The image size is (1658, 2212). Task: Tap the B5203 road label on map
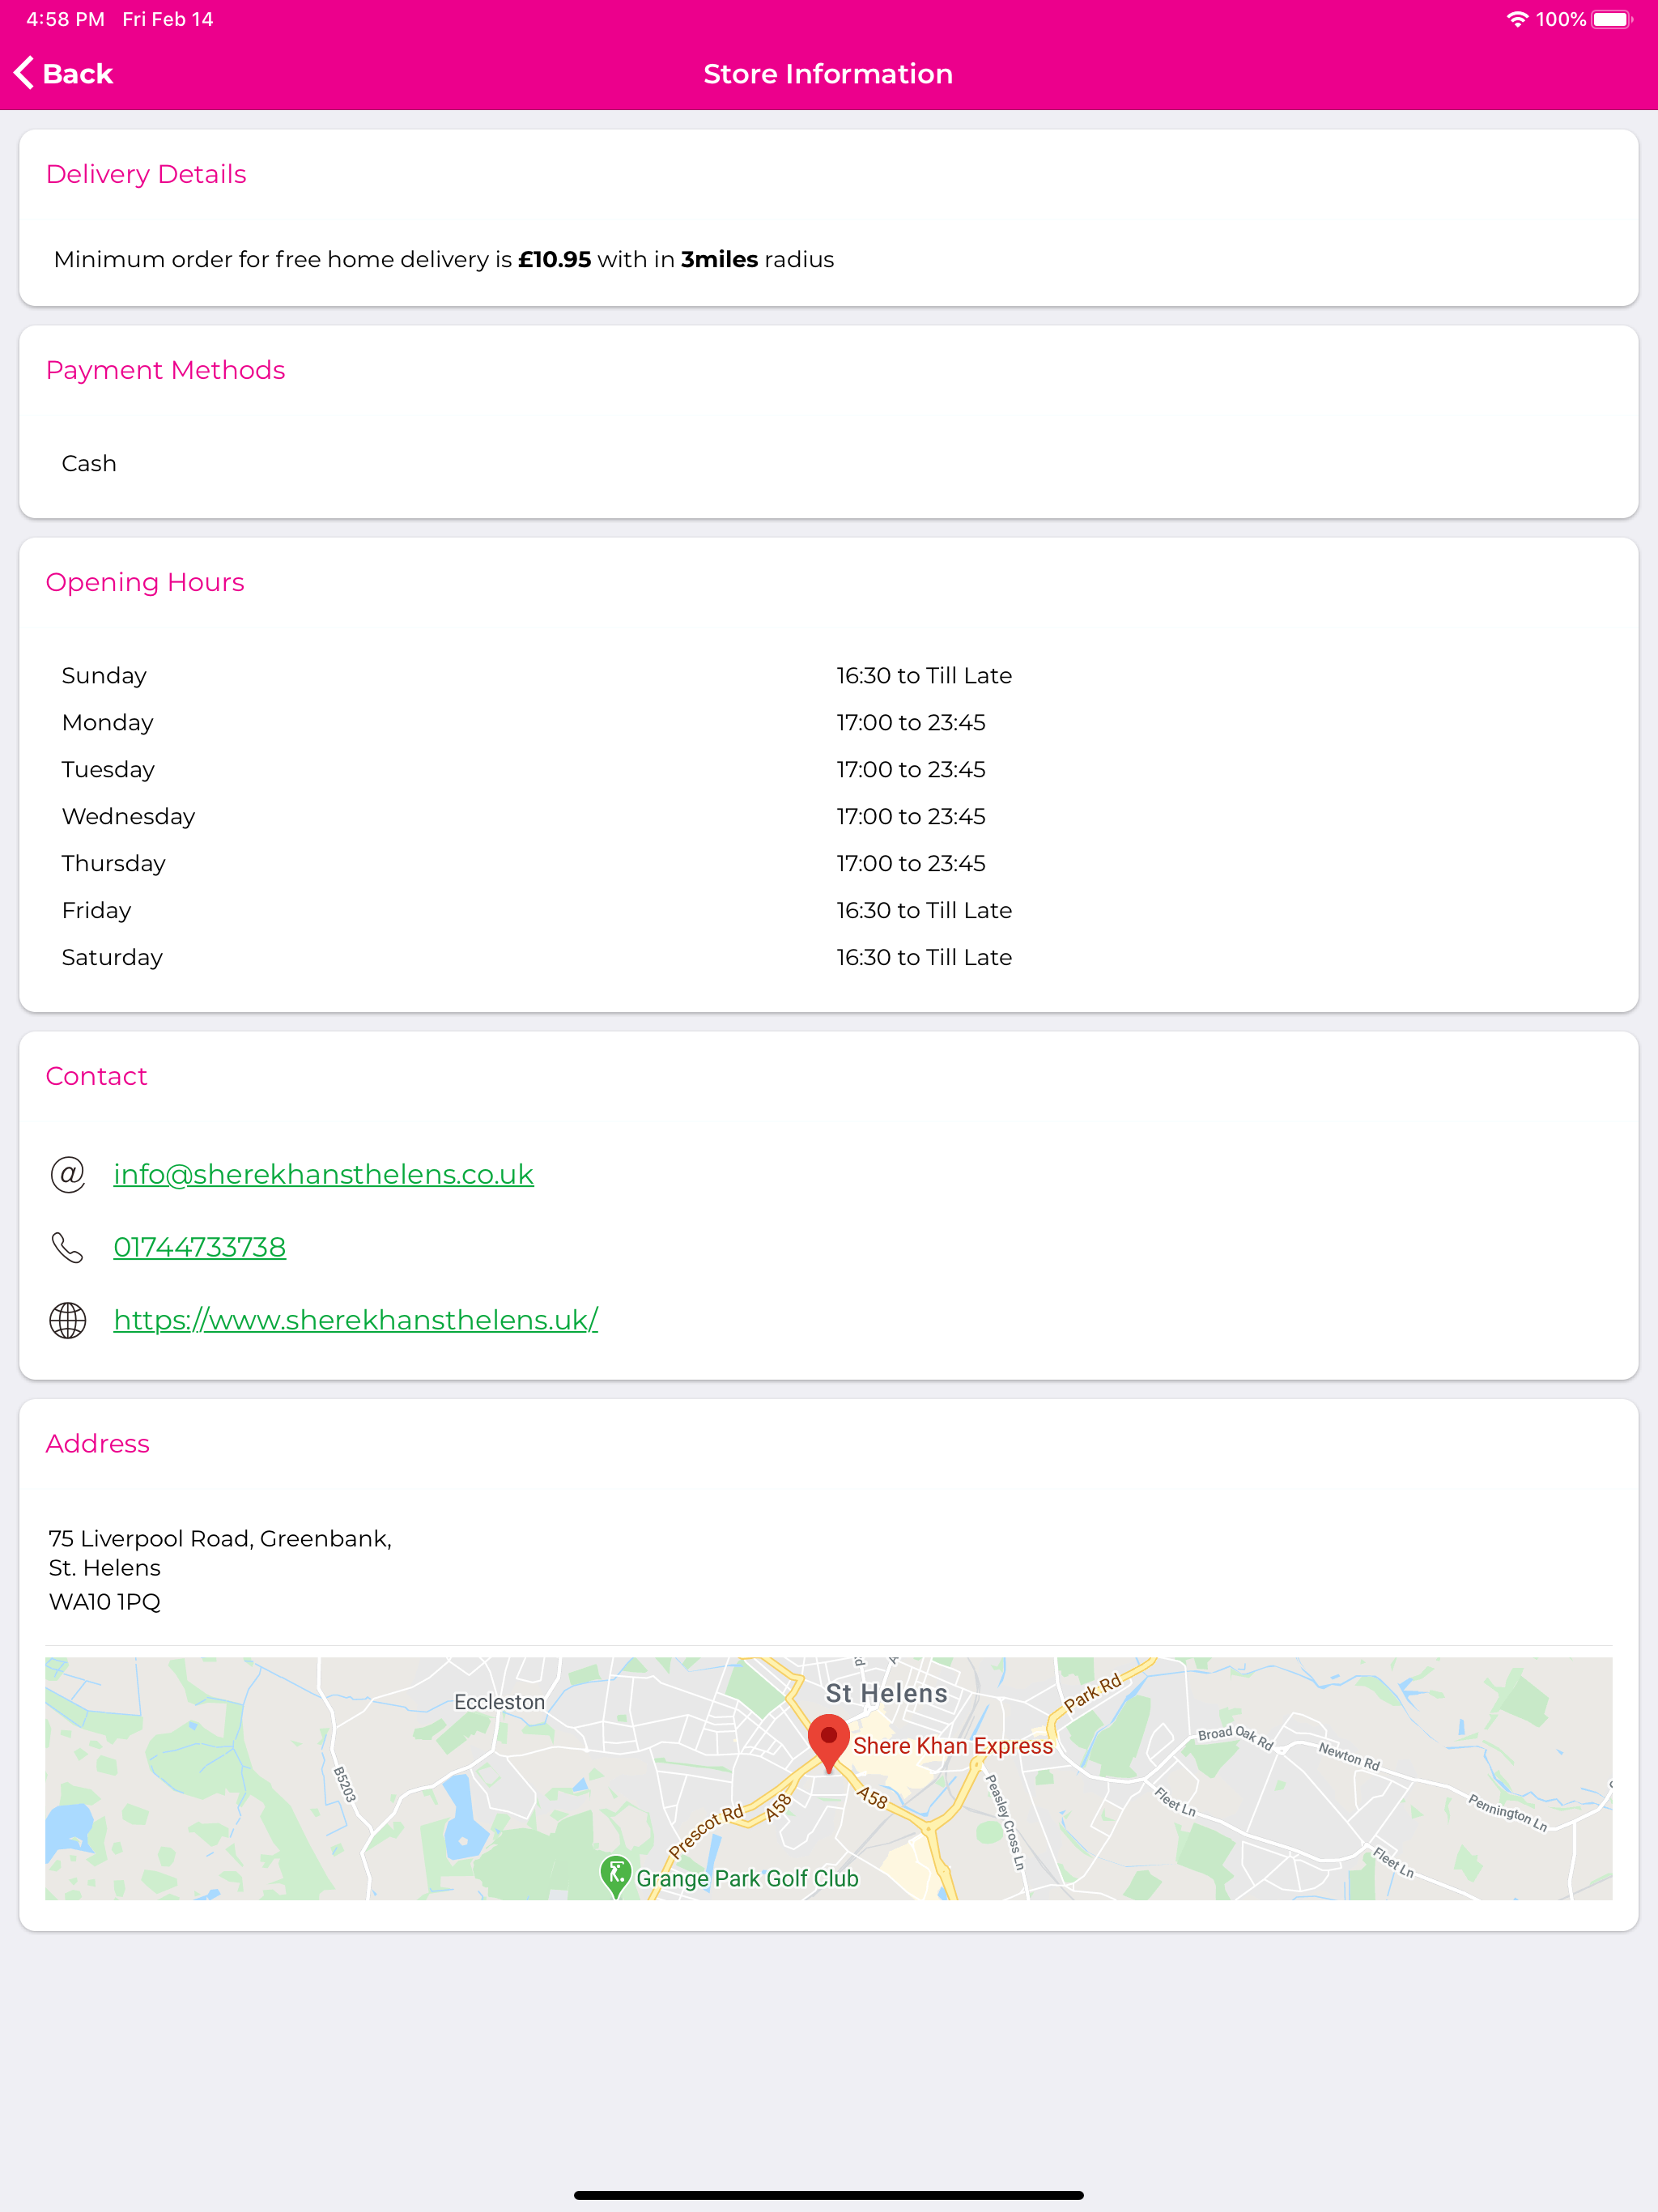coord(345,1785)
